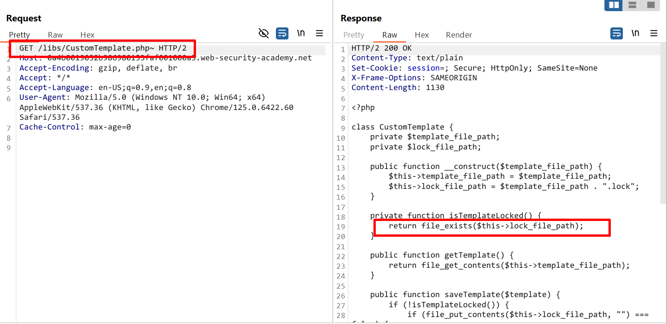Screen dimensions: 667x324
Task: Switch to top-bottom split layout
Action: click(632, 5)
